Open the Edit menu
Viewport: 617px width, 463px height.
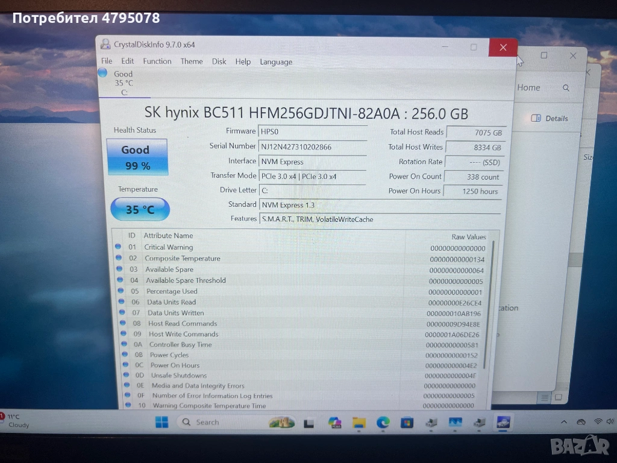click(128, 61)
